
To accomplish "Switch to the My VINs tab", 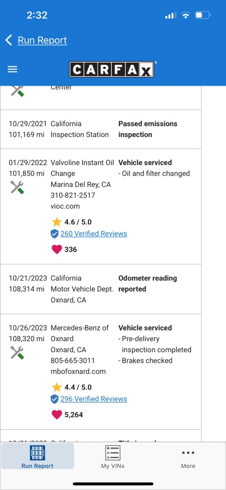I will 113,457.
